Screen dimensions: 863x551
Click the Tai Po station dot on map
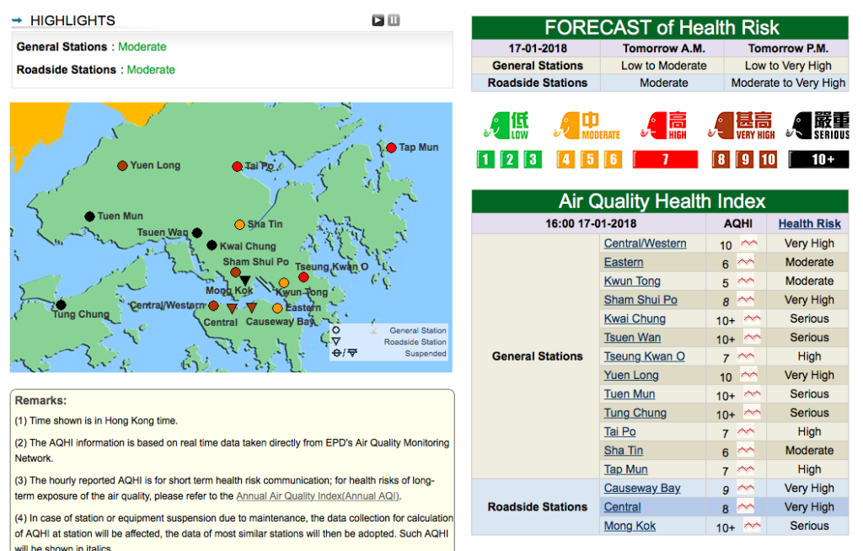[x=237, y=167]
